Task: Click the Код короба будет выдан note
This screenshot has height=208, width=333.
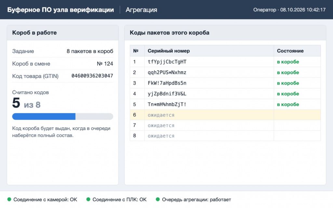Action: pyautogui.click(x=61, y=132)
